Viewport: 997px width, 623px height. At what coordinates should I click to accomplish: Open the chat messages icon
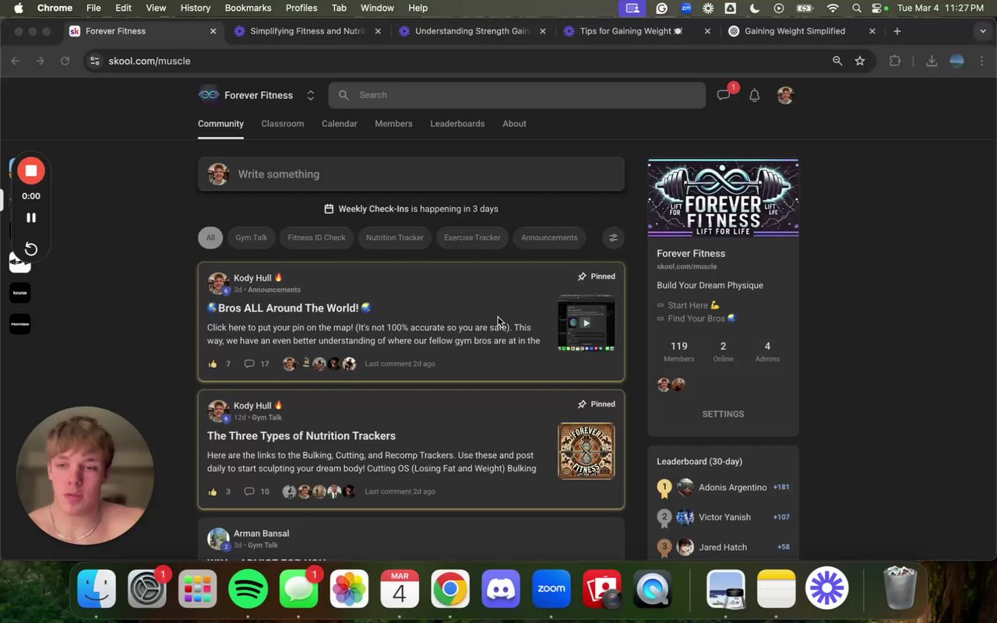[x=724, y=95]
